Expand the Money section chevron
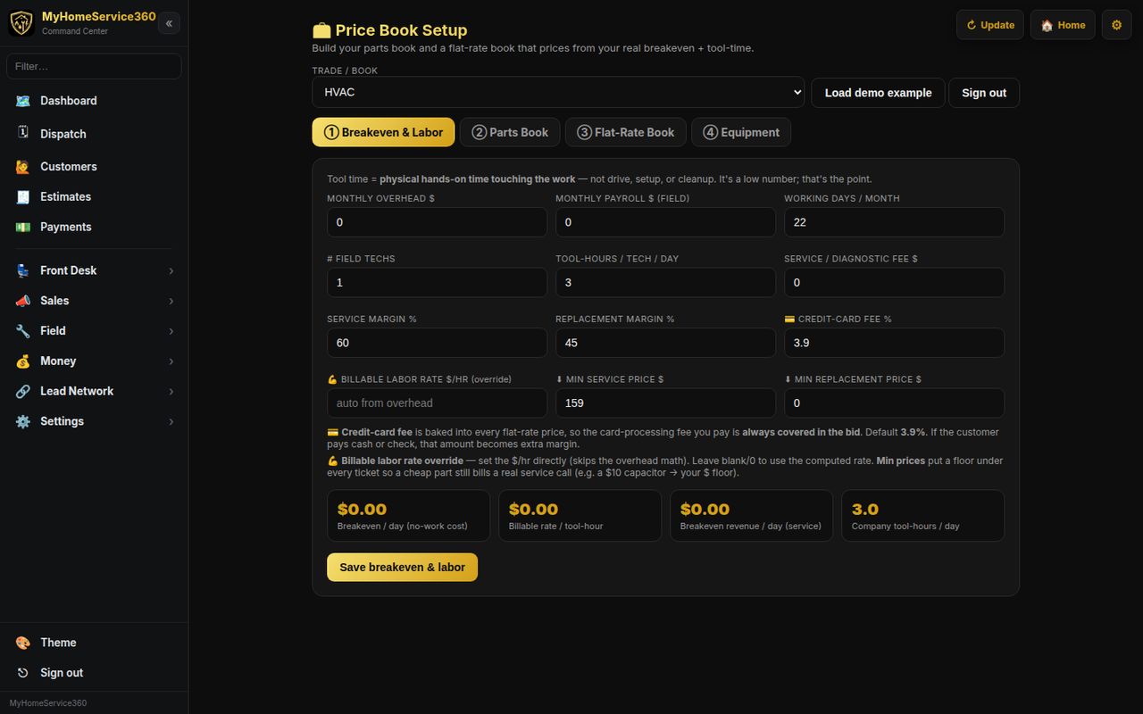The image size is (1143, 714). click(x=171, y=361)
